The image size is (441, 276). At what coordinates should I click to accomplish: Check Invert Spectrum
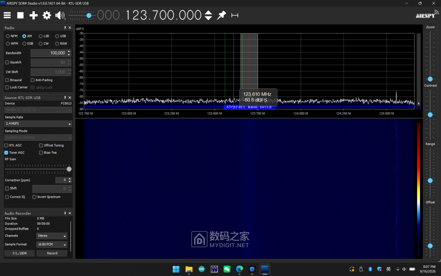(34, 197)
